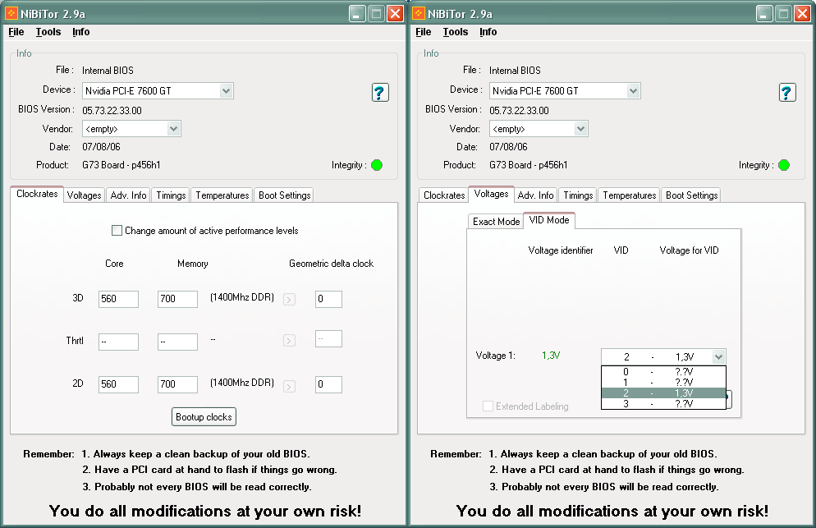The image size is (816, 528).
Task: Minimize the left NiBiTor window
Action: click(x=357, y=13)
